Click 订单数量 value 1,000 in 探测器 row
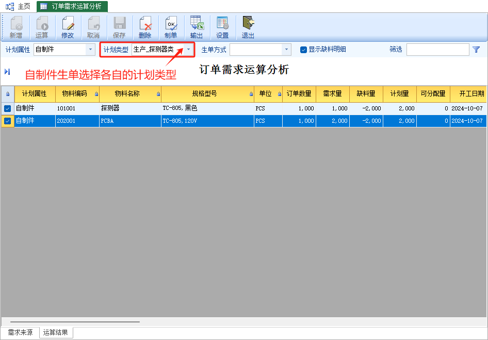Viewport: 488px width, 340px height. point(299,108)
